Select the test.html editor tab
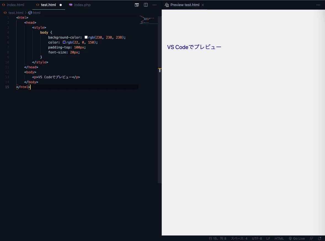325x241 pixels. coord(49,5)
